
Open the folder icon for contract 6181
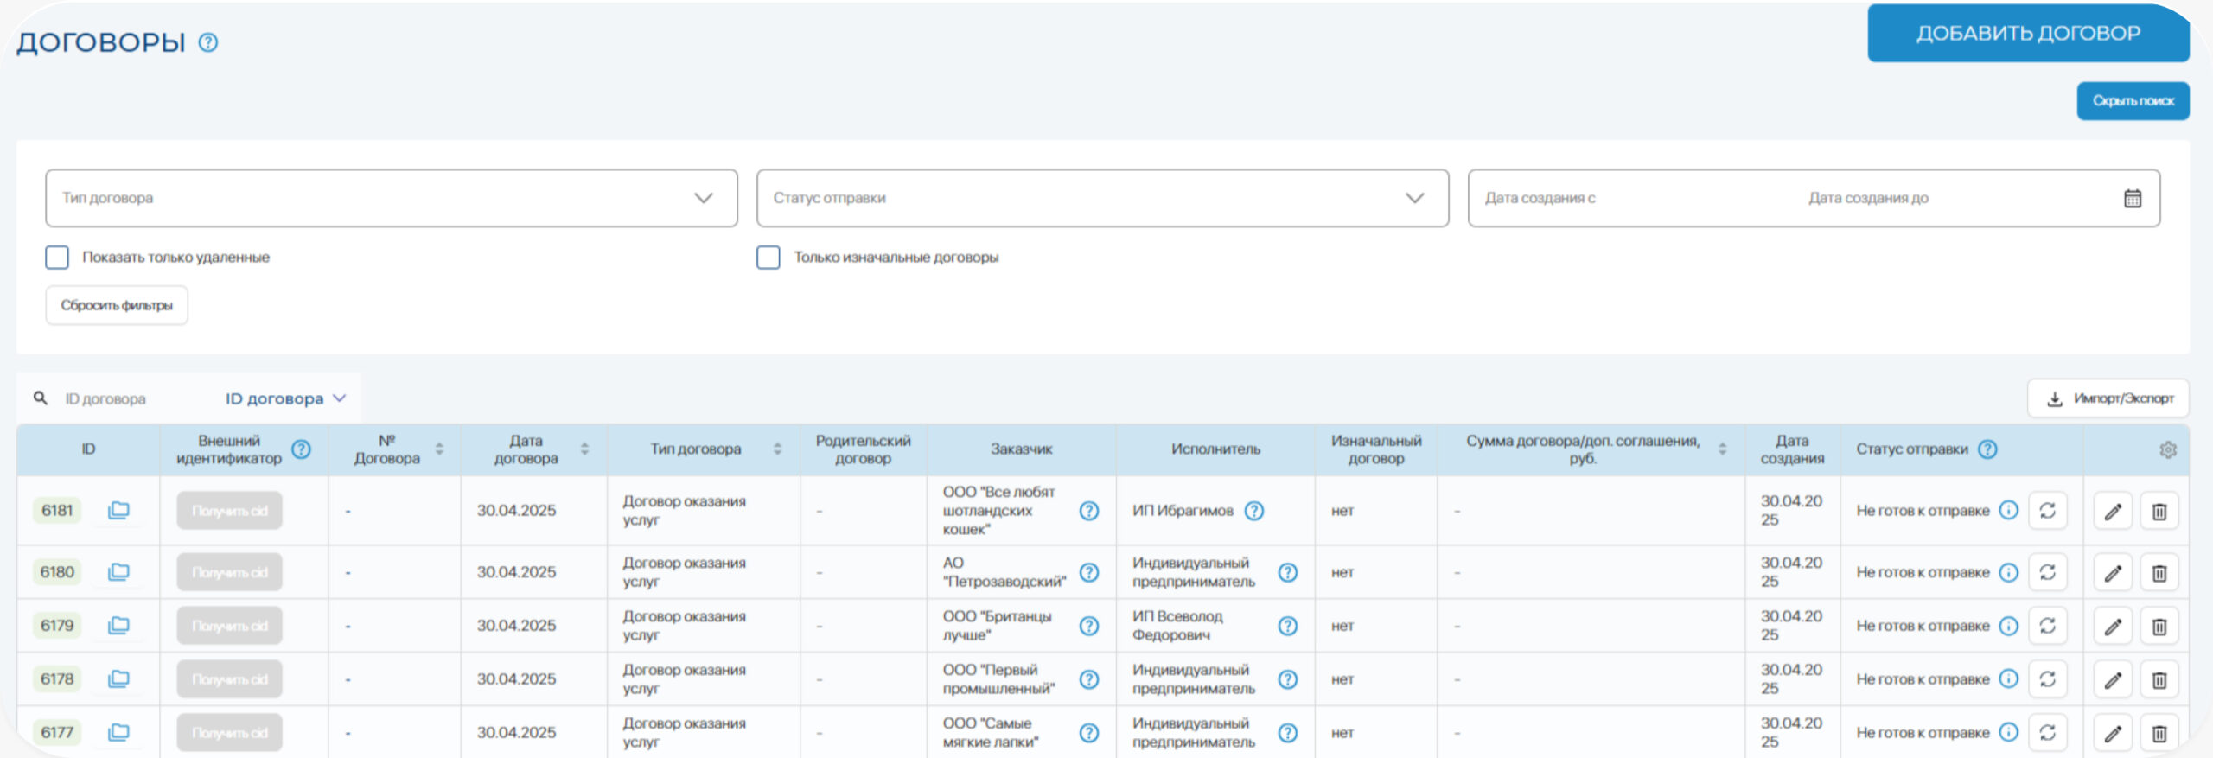(x=118, y=510)
